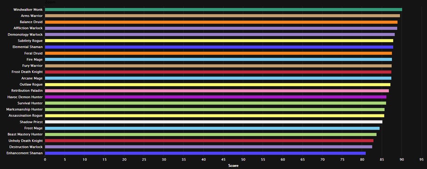Click the 'Survival Hunter' label
The image size is (427, 169).
(30, 103)
